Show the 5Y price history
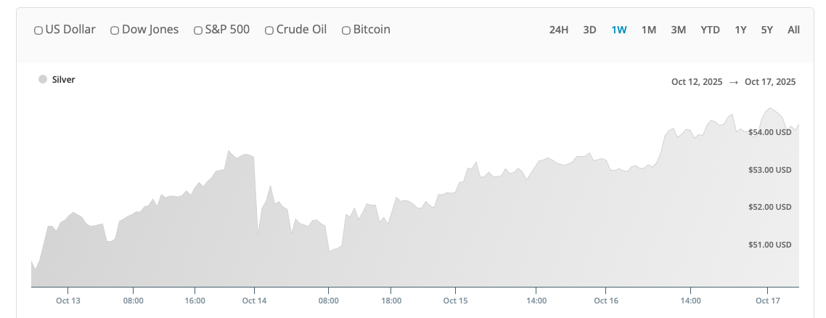826x318 pixels. point(767,30)
